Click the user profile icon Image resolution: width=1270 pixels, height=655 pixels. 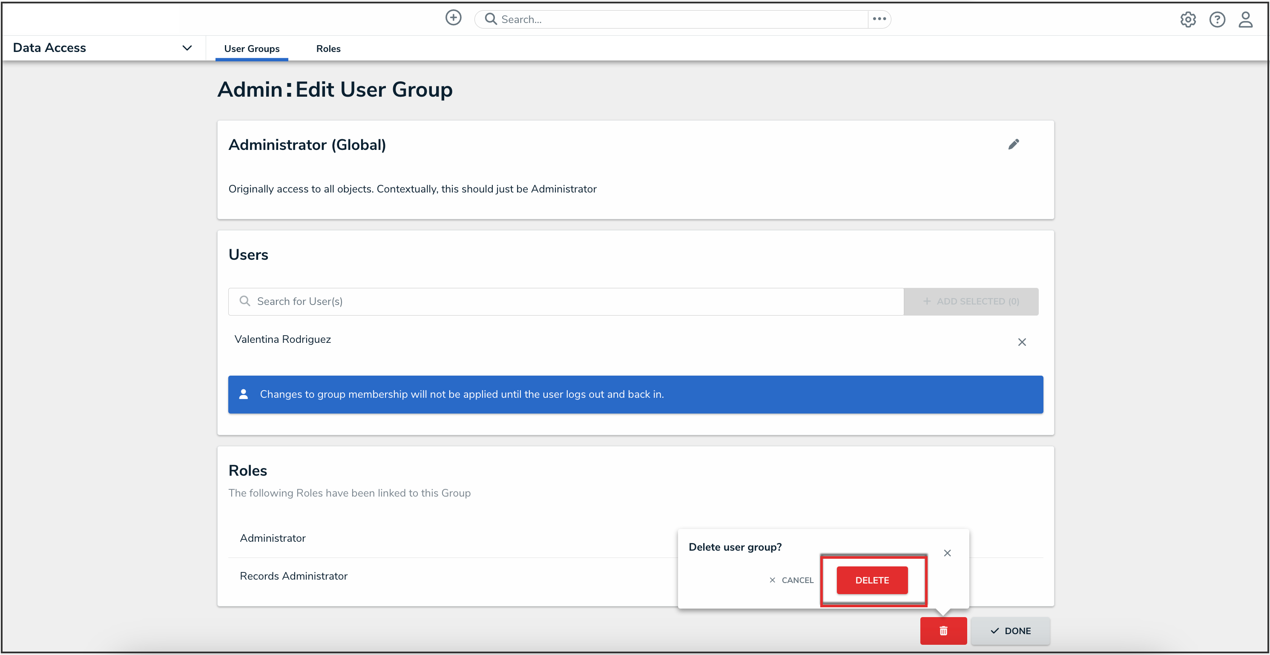pos(1245,20)
